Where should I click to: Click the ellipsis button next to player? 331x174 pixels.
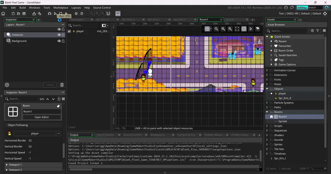[59, 133]
